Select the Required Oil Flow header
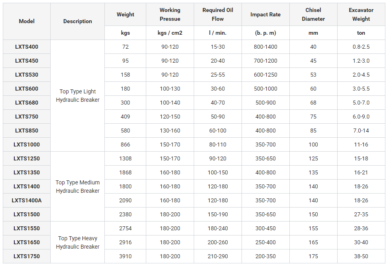The image size is (389, 267). pyautogui.click(x=218, y=15)
